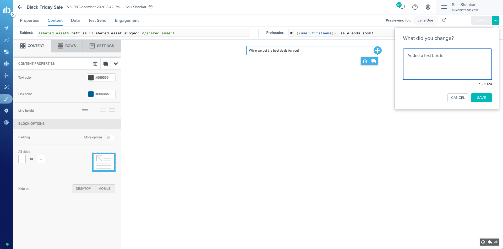This screenshot has height=249, width=503.
Task: Select Jane Doe preview user
Action: pos(425,20)
